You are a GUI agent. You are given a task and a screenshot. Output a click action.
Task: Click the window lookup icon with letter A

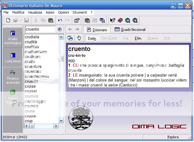click(102, 20)
